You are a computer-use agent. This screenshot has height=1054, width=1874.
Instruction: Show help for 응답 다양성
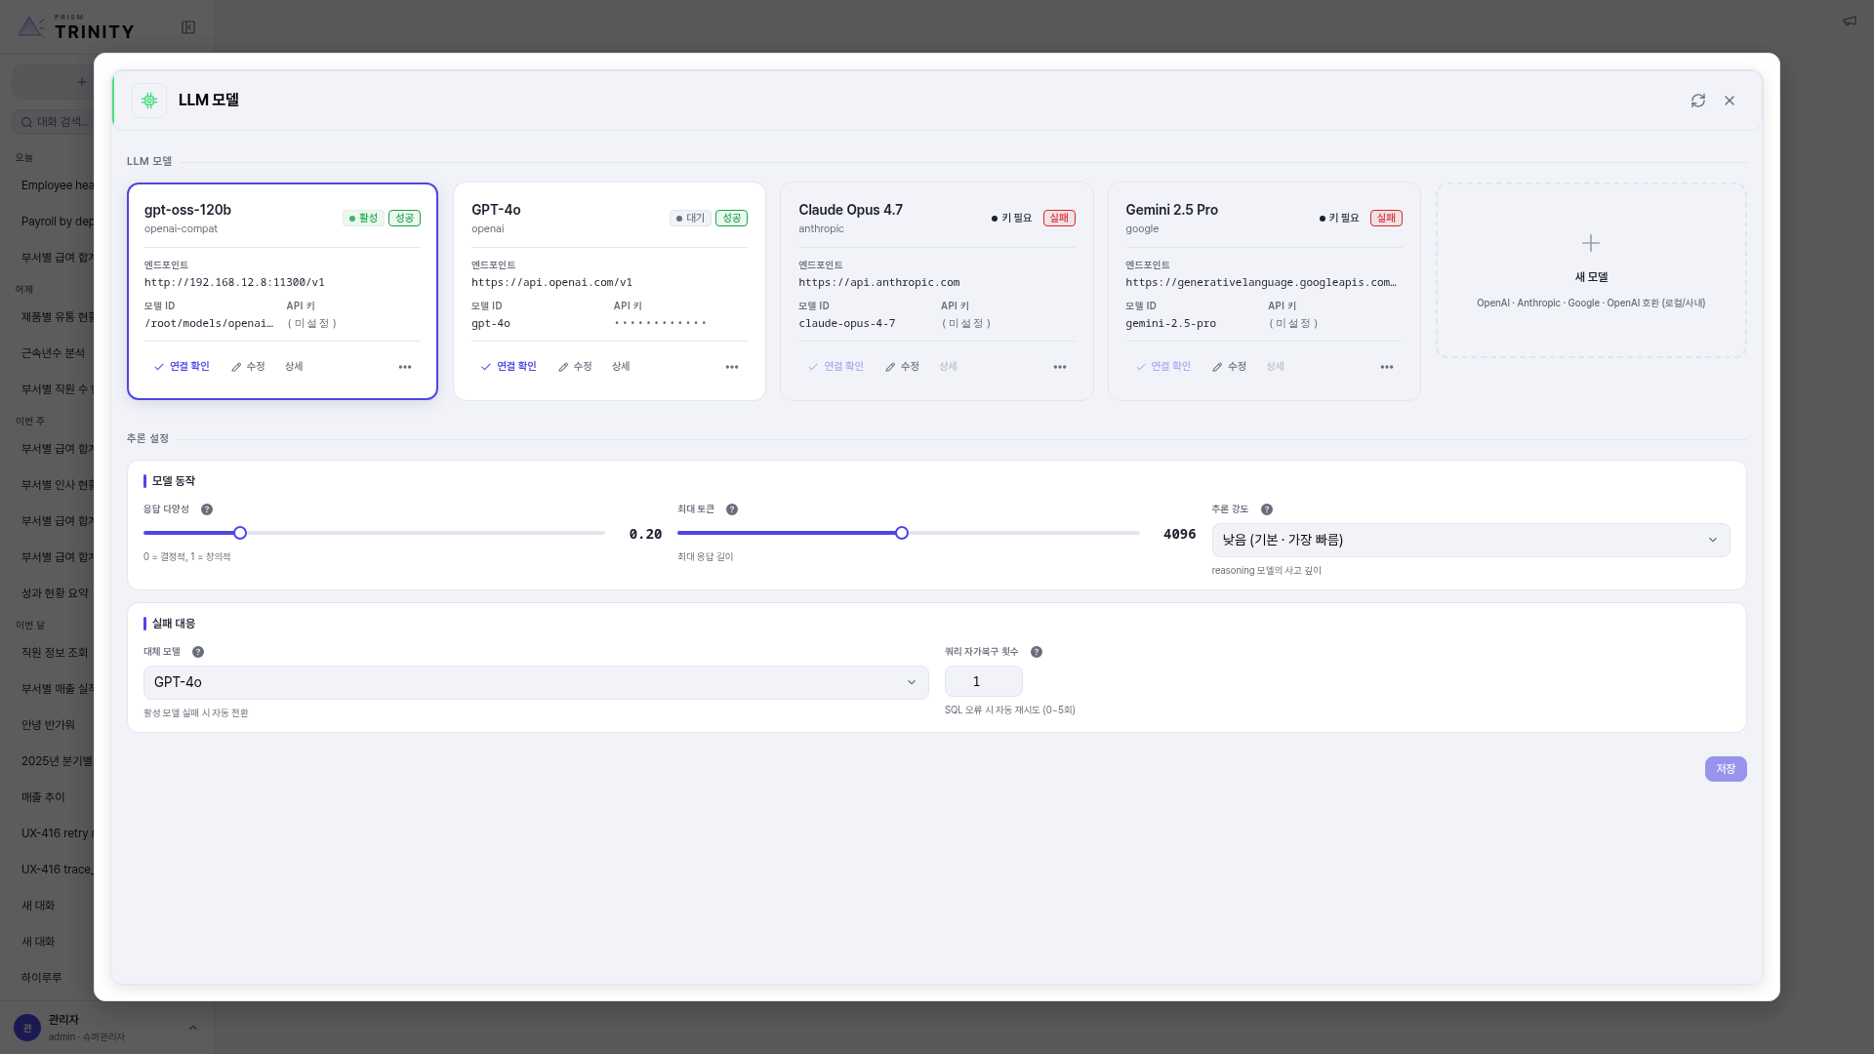tap(207, 509)
